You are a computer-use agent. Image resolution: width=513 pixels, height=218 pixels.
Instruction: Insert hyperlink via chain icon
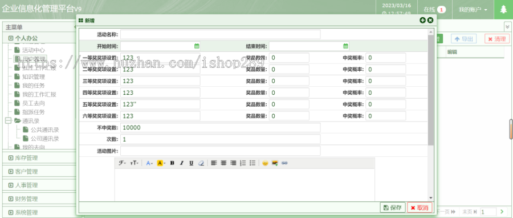(284, 163)
